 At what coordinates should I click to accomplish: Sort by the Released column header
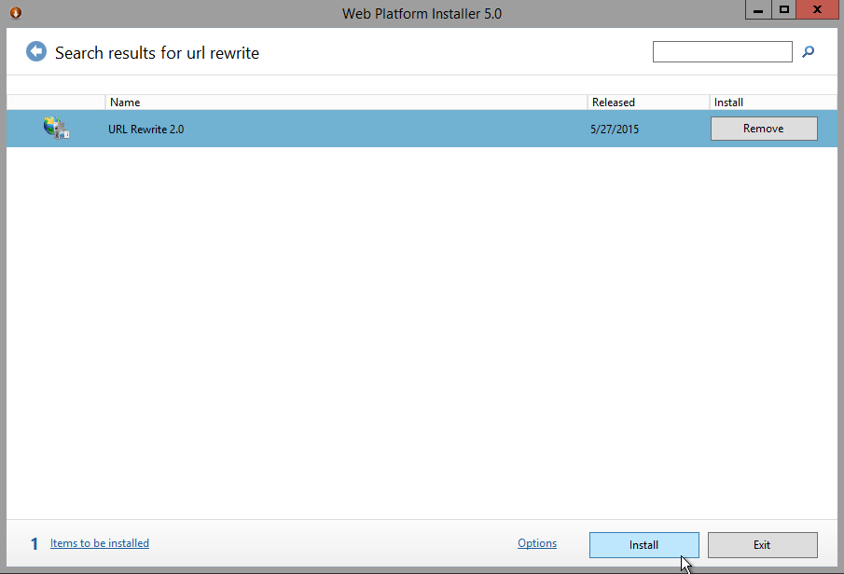pyautogui.click(x=647, y=102)
